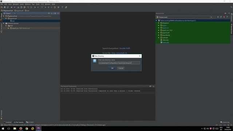Expand the fileadmin folder in Remote Host
The height and width of the screenshot is (131, 233).
coord(159,23)
